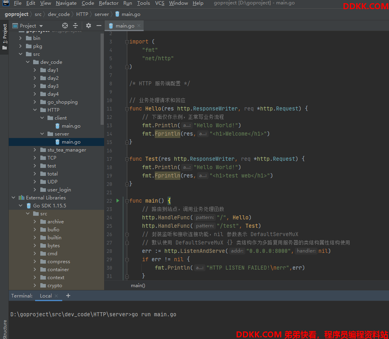Select the UDP folder
The height and width of the screenshot is (339, 389).
click(x=52, y=182)
